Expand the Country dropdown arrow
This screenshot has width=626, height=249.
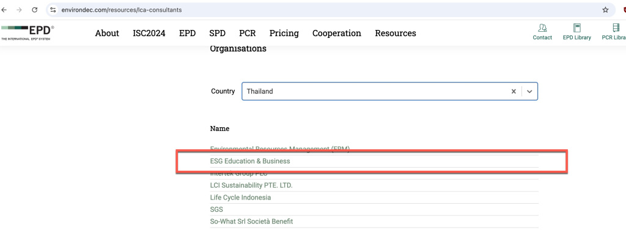click(x=529, y=91)
